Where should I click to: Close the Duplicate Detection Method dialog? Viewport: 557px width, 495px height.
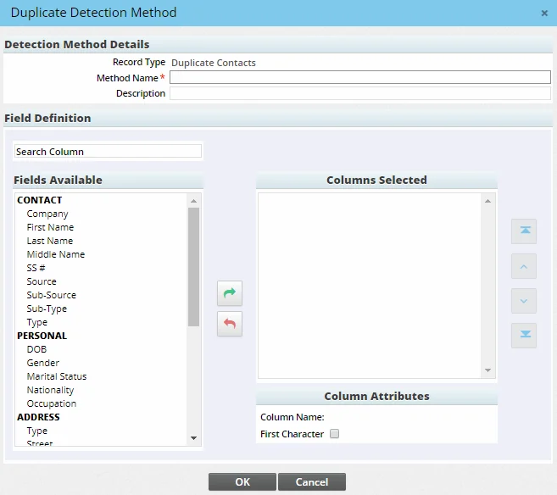coord(544,14)
